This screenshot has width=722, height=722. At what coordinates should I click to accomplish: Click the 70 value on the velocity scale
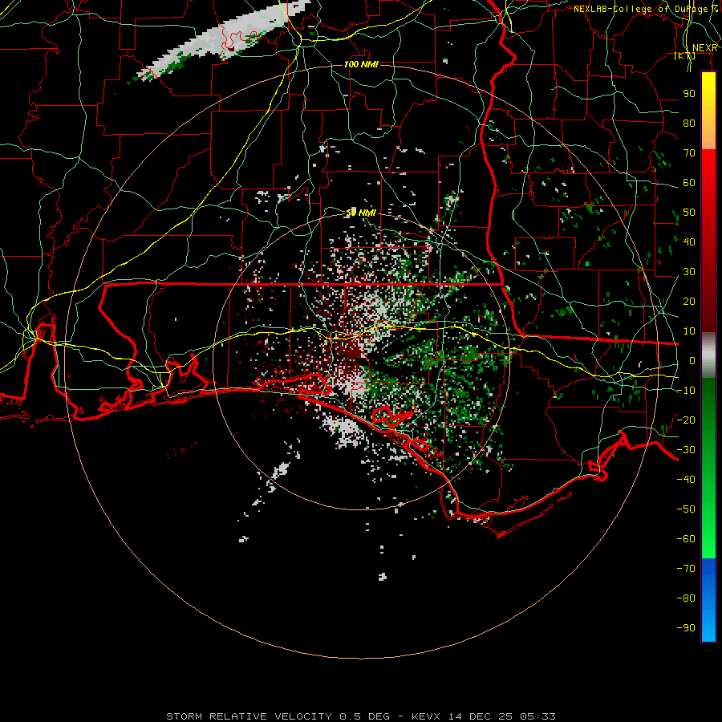[x=689, y=153]
